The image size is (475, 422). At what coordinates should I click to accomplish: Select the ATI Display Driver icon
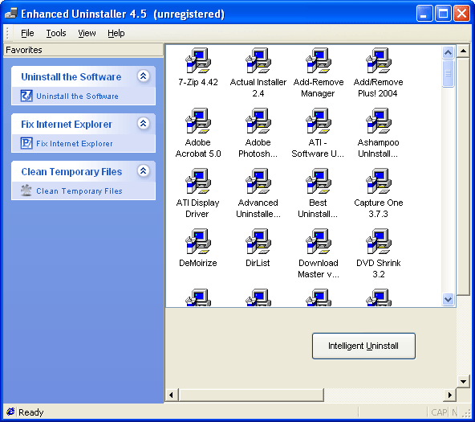coord(198,181)
